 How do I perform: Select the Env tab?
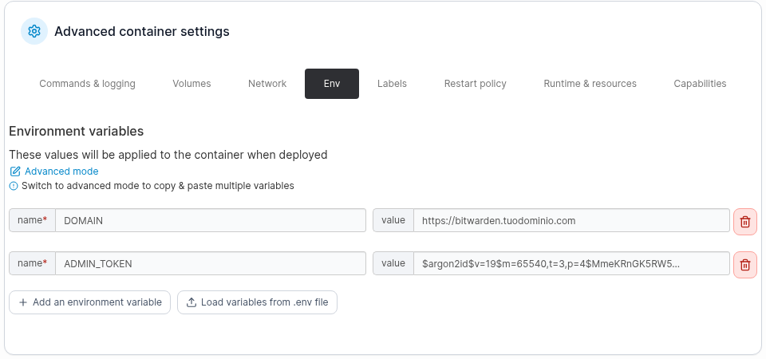(x=332, y=84)
